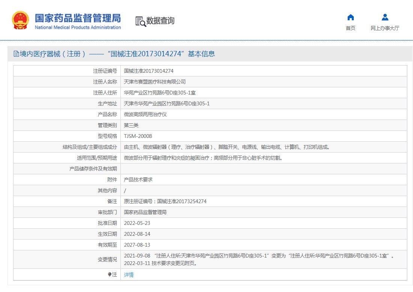The height and width of the screenshot is (292, 413).
Task: Click the structure text starting 由主机、微波辐射器
Action: [x=227, y=147]
